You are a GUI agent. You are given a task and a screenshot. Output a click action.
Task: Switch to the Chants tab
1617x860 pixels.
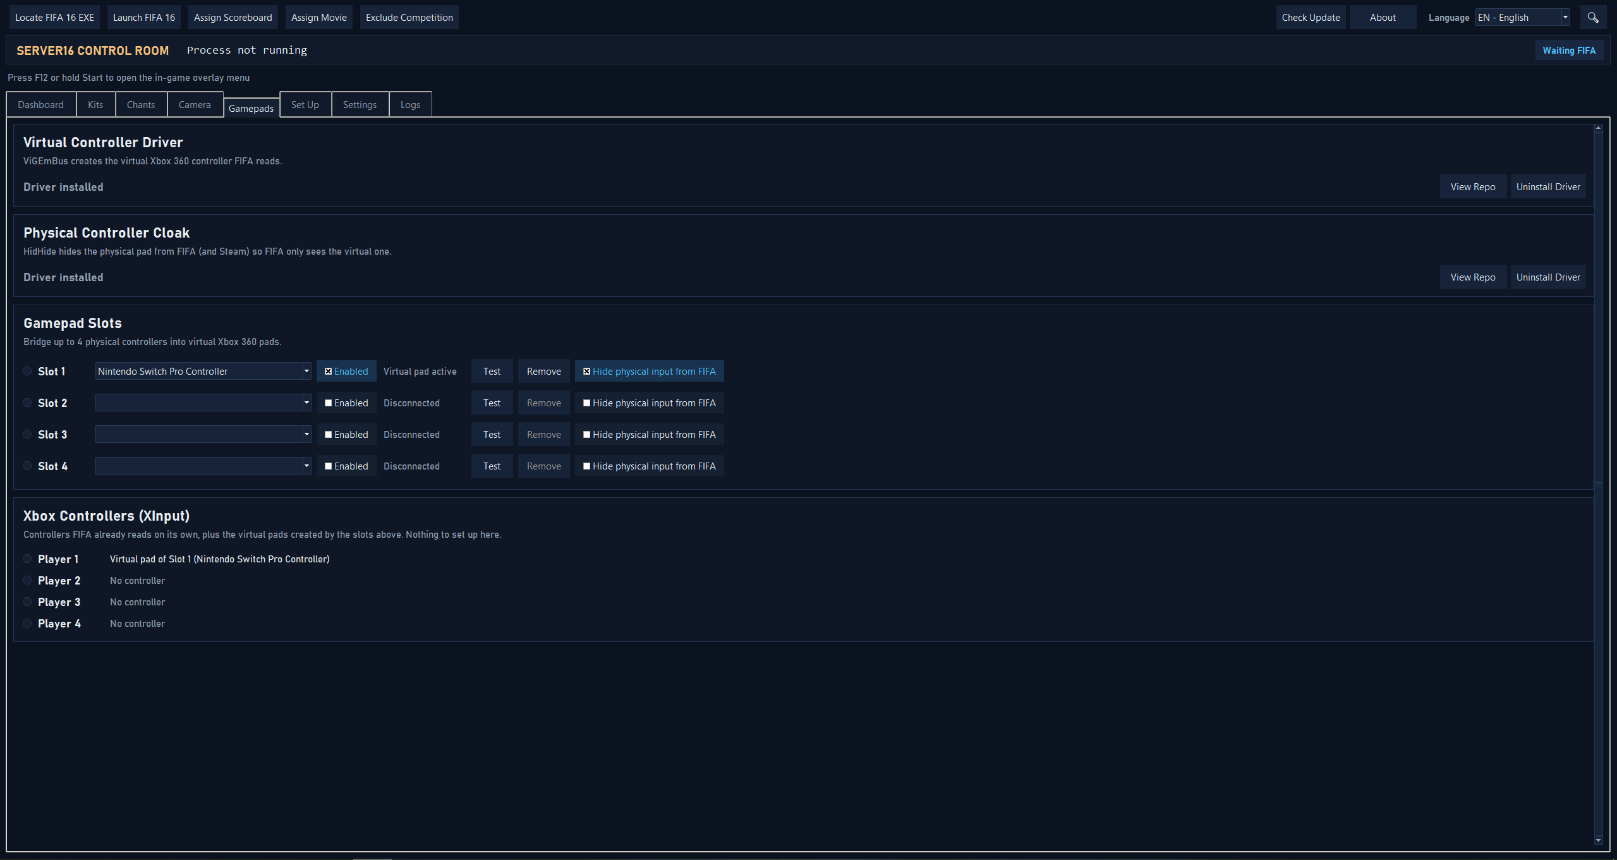click(141, 105)
